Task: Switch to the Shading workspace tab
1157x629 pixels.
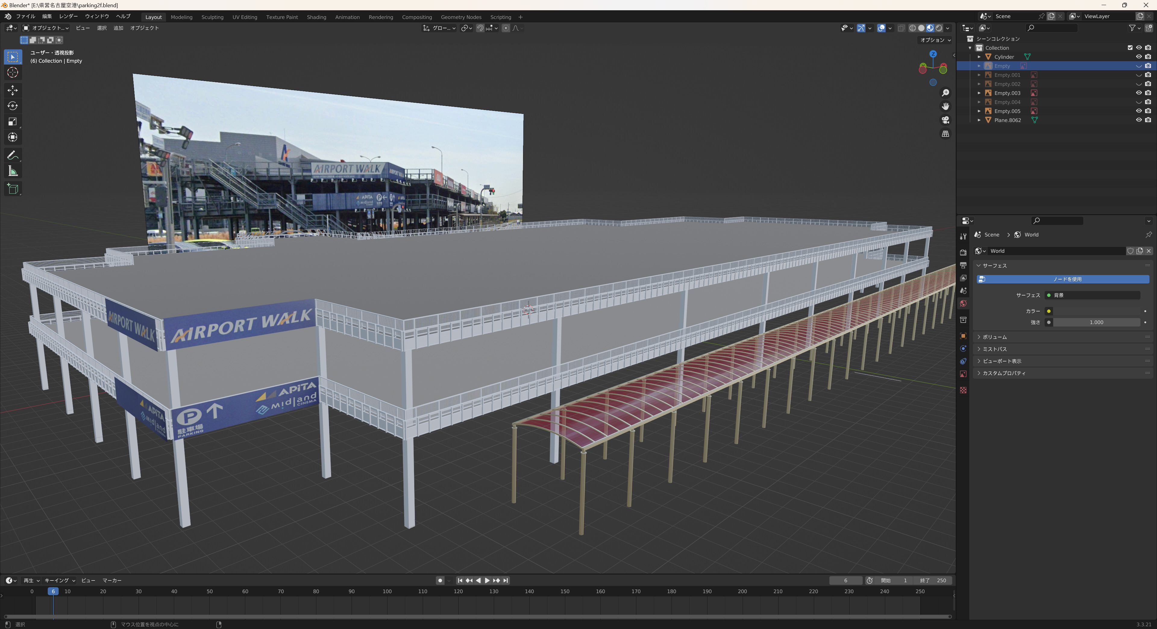Action: 316,17
